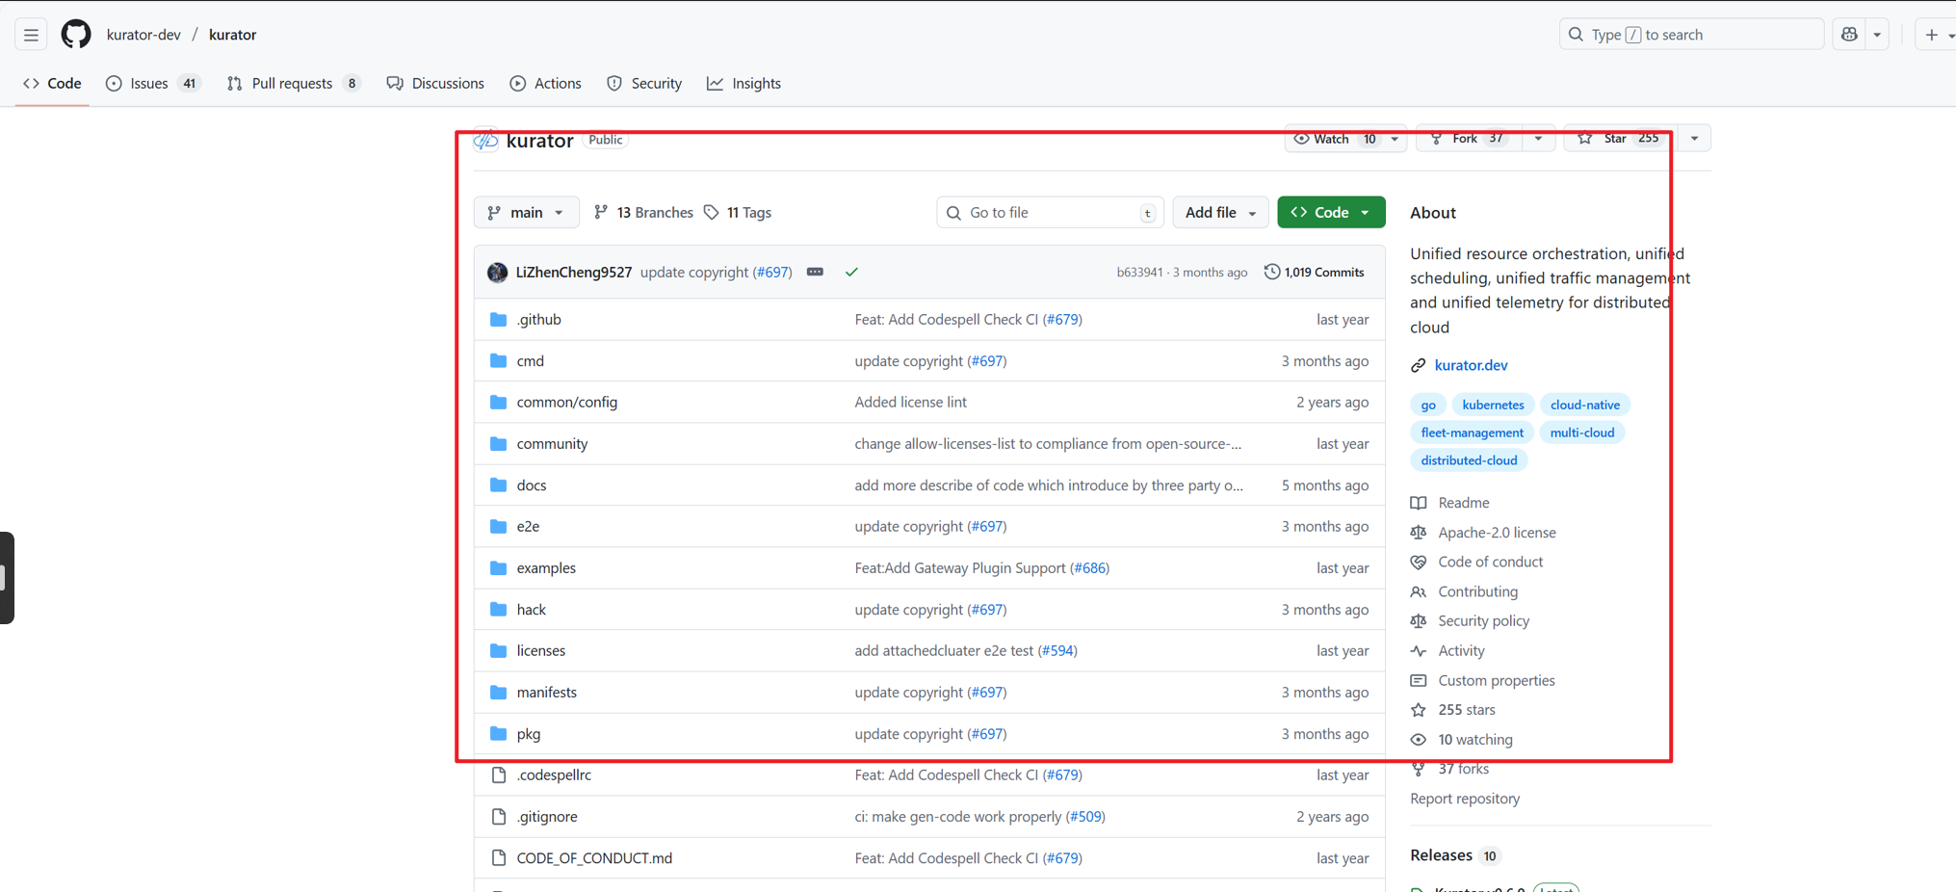This screenshot has width=1956, height=892.
Task: Select the fleet-management topic tag
Action: tap(1472, 433)
